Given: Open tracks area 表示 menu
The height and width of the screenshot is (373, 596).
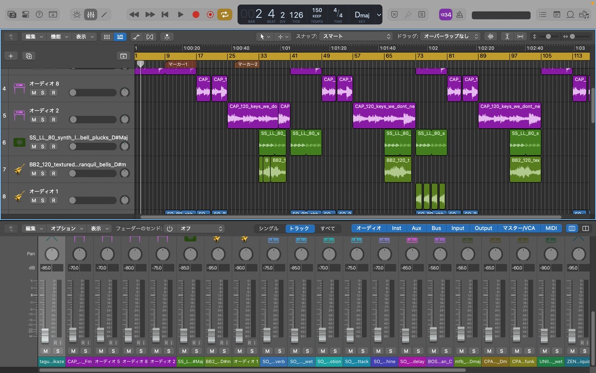Looking at the screenshot, I should [85, 37].
